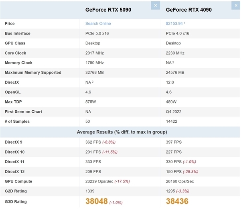Click the 150 FPS DirectX 12 result
Screen dimensions: 241x209
[x=174, y=171]
